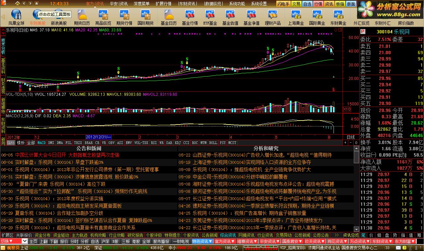424x251 pixels.
Task: Expand the 维赛资讯 dropdown
Action: point(247,241)
